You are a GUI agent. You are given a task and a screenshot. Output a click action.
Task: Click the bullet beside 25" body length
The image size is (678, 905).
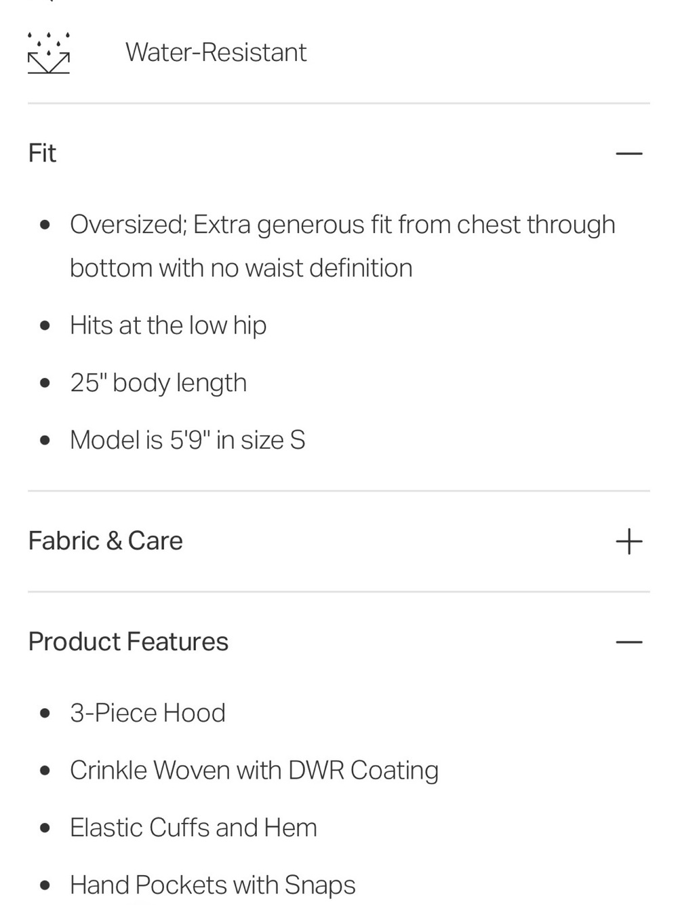45,383
